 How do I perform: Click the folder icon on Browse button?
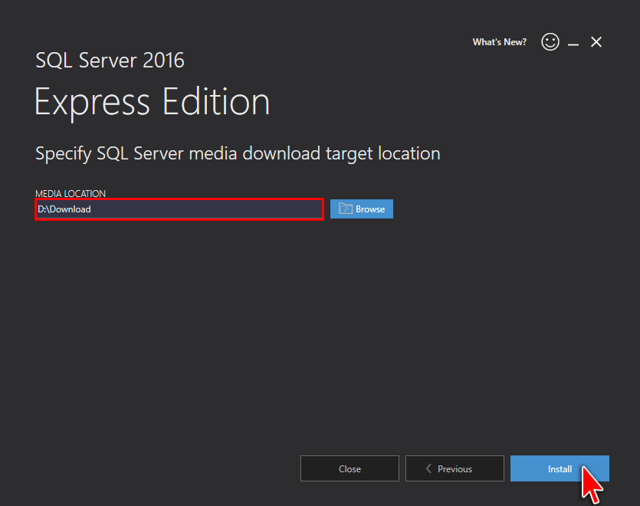(x=346, y=209)
